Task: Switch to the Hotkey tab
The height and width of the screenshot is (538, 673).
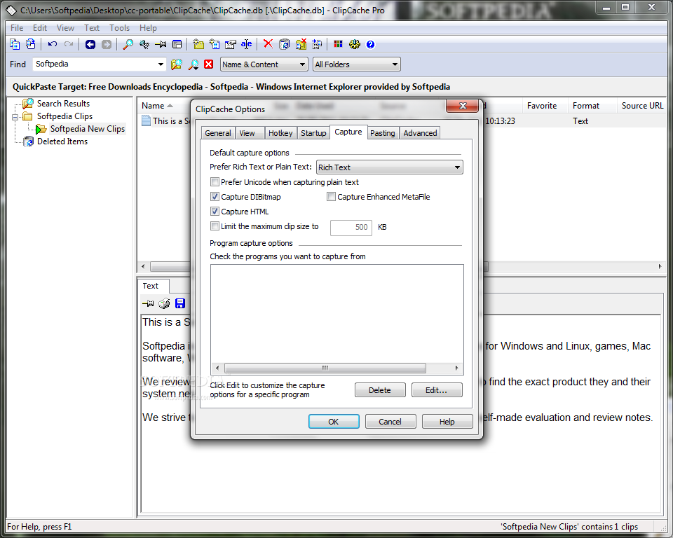Action: tap(280, 133)
